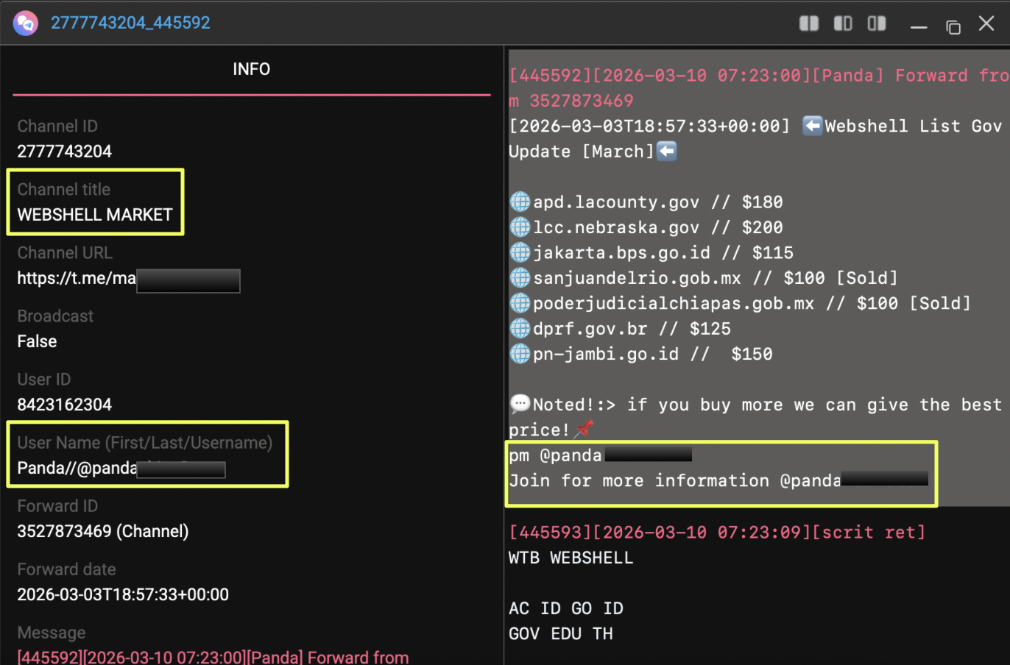Click Forward date 2026-03-03T18:57:33+00:00 value
The height and width of the screenshot is (665, 1010).
[123, 594]
